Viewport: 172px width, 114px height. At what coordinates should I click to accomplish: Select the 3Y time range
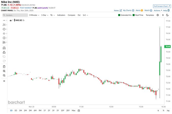tap(53, 110)
